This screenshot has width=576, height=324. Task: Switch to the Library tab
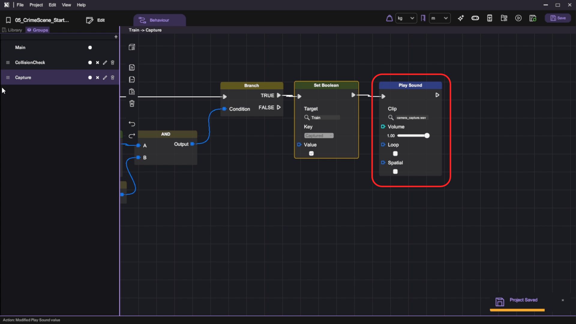click(x=13, y=30)
